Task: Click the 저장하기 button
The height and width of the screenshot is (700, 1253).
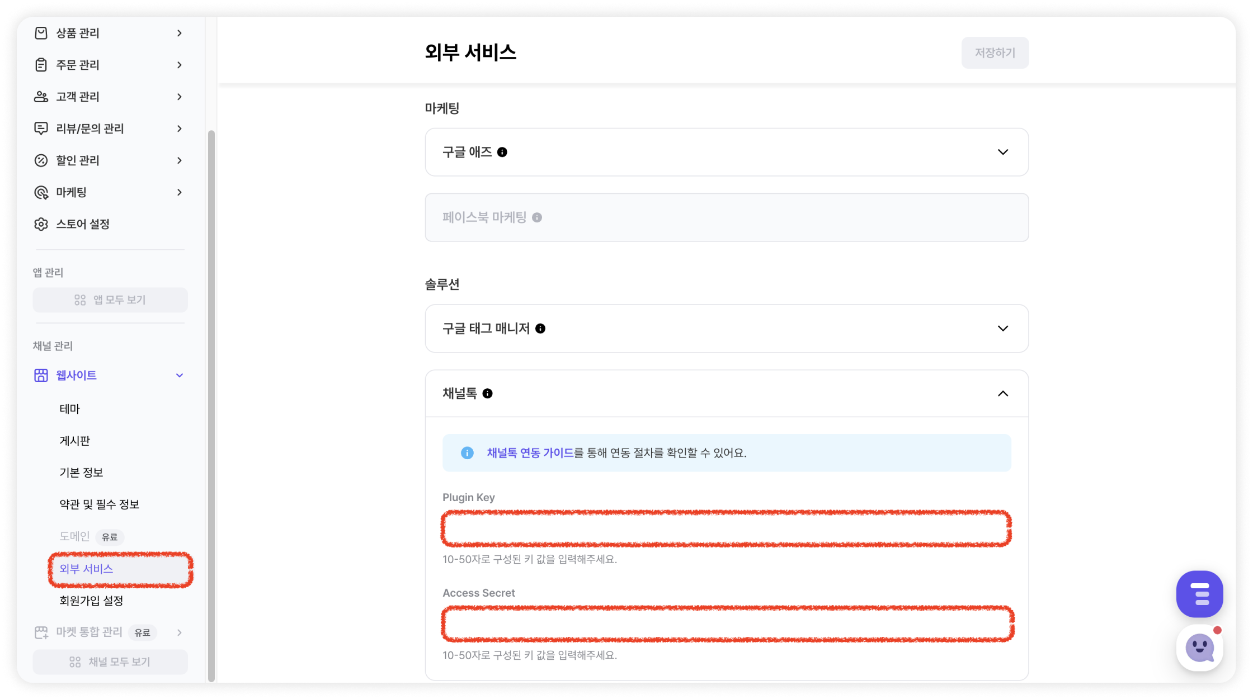Action: (x=995, y=53)
